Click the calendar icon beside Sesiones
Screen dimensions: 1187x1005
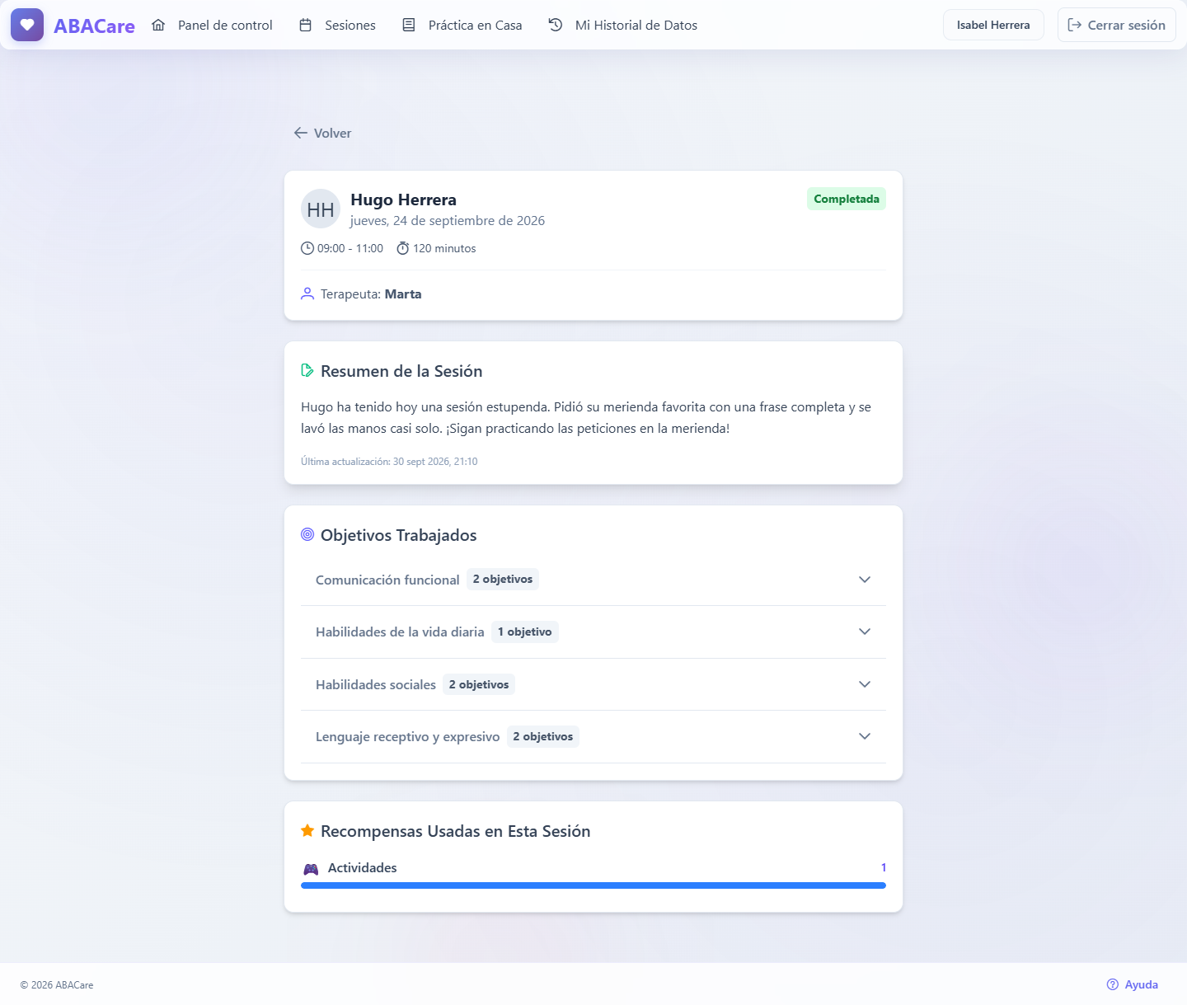coord(305,25)
